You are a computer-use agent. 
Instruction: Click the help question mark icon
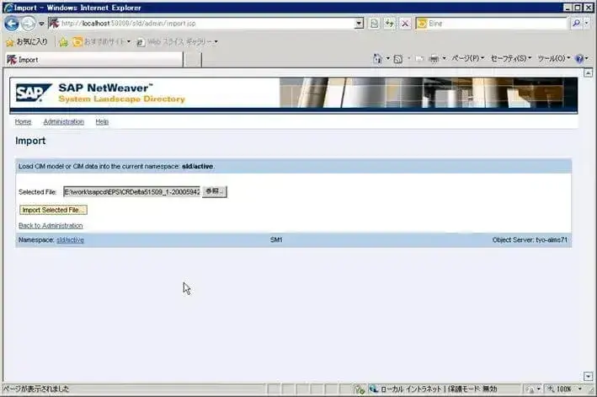click(x=579, y=59)
